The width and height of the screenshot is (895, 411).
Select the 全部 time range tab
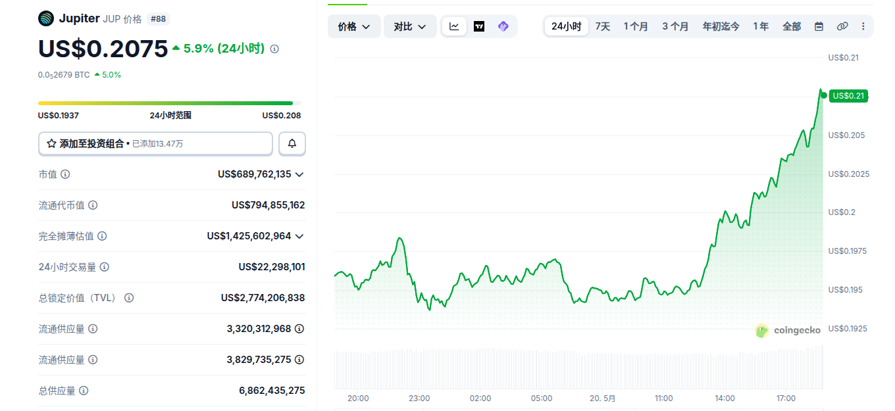coord(792,26)
